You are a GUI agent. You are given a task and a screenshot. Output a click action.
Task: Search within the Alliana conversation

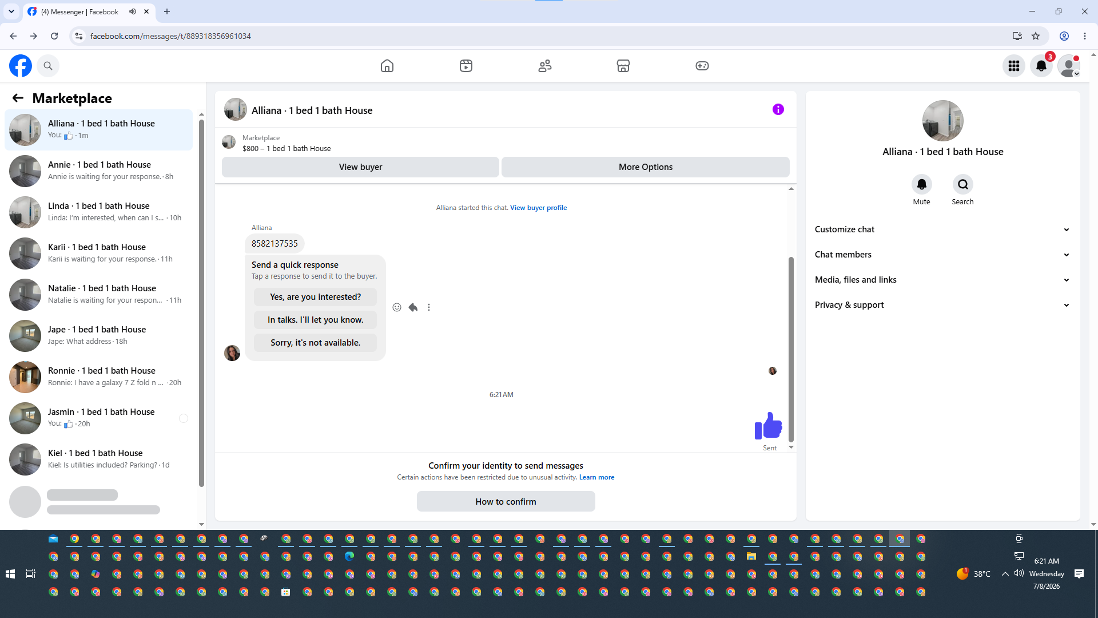(x=963, y=184)
